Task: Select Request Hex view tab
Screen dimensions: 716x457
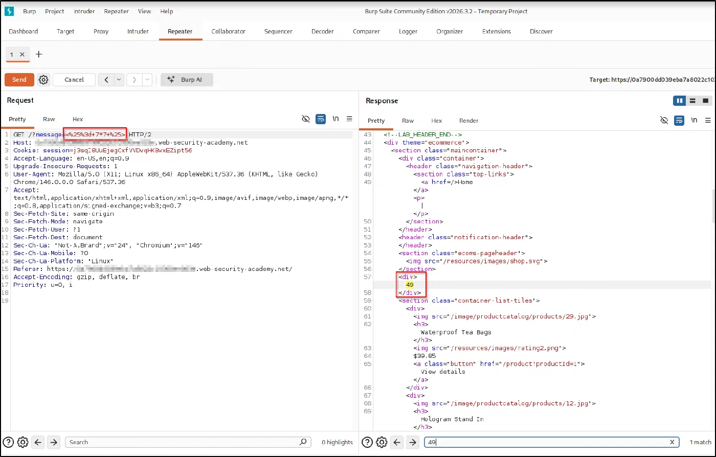Action: pyautogui.click(x=78, y=119)
